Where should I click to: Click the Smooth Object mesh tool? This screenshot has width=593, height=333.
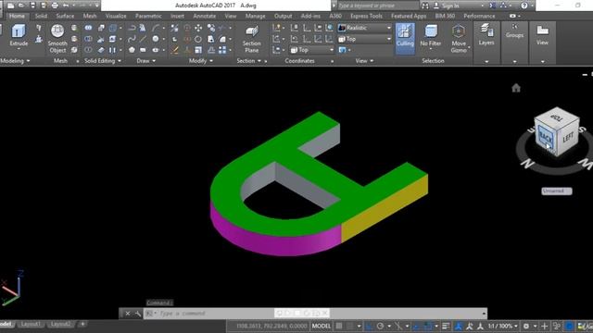[x=57, y=39]
